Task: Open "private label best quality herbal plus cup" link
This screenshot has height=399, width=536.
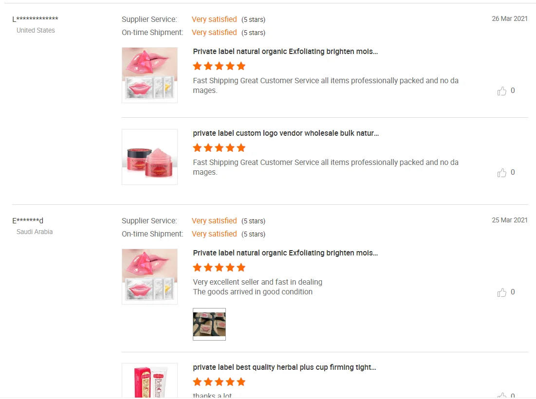Action: (x=284, y=367)
